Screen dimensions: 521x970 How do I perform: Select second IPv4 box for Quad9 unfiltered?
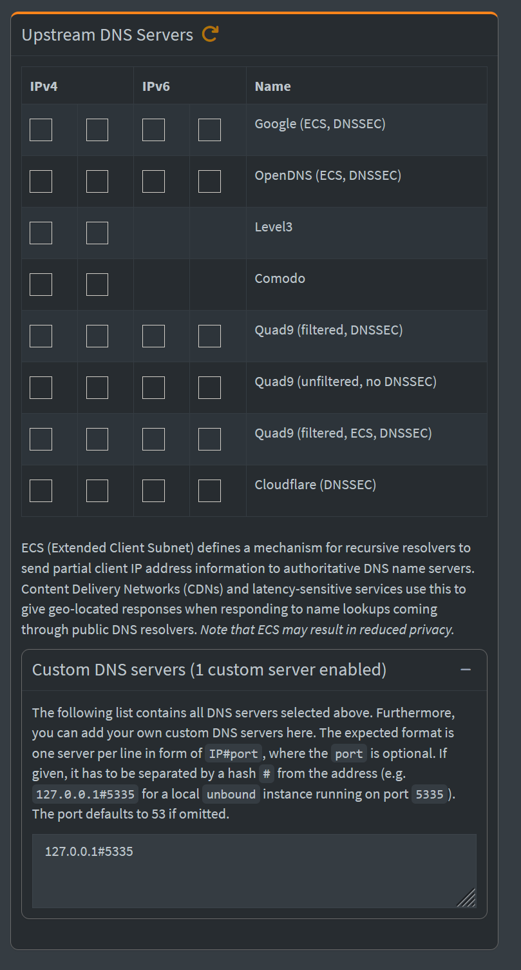97,387
